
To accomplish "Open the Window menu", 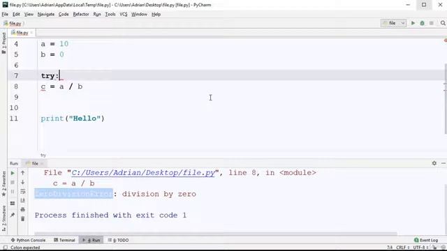I will [139, 14].
